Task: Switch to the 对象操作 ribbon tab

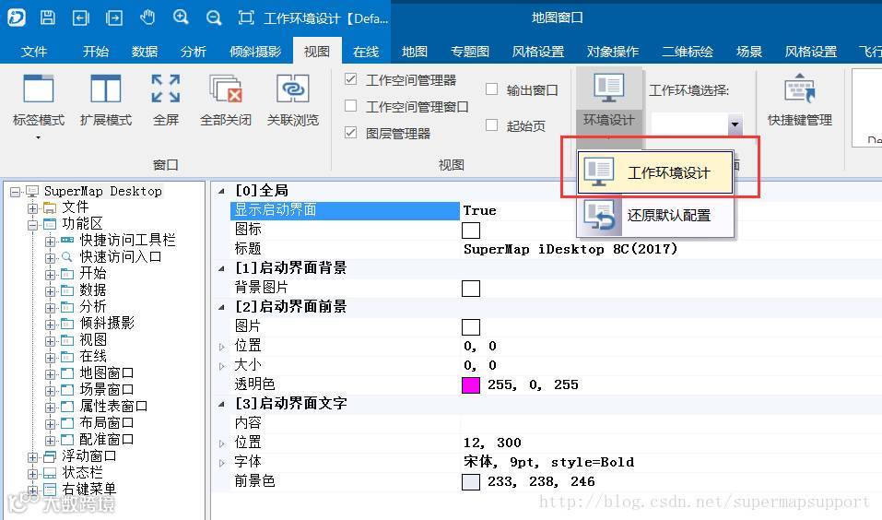Action: (613, 52)
